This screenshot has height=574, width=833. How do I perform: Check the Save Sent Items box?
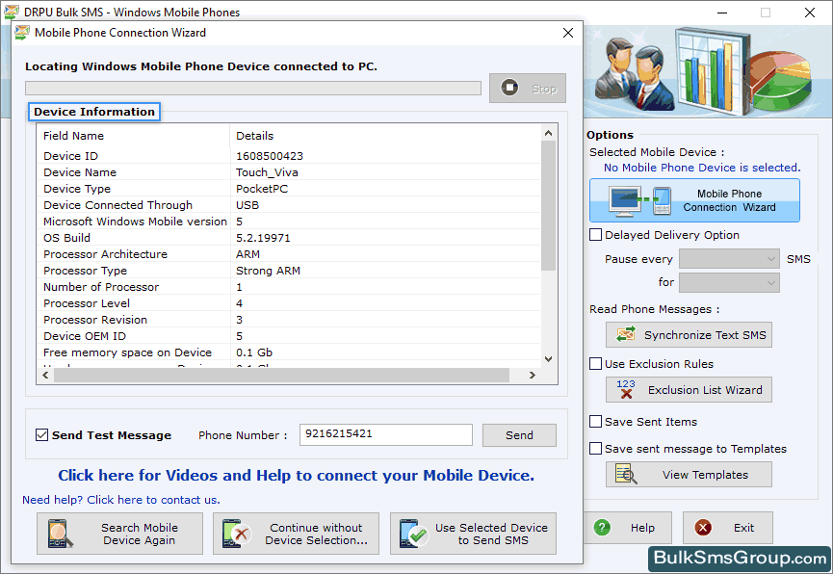pos(595,422)
